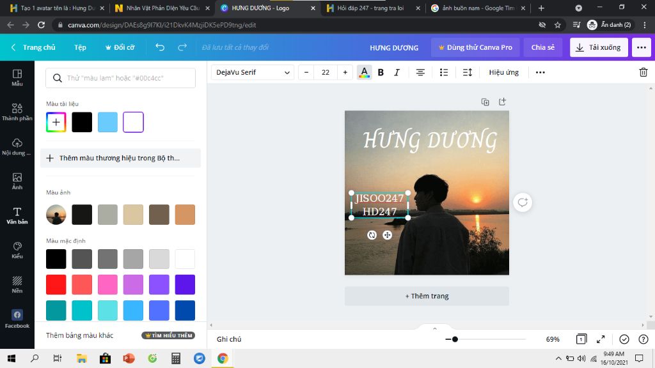The height and width of the screenshot is (368, 655).
Task: Open the Nội dung uploads panel
Action: 17,146
